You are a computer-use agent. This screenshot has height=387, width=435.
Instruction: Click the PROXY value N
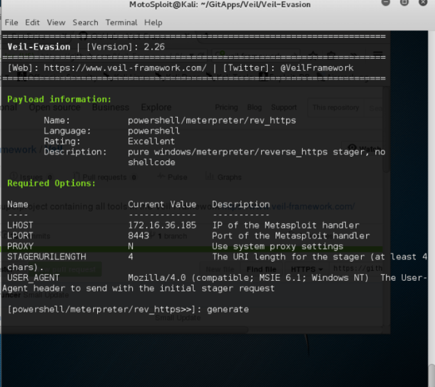click(130, 246)
